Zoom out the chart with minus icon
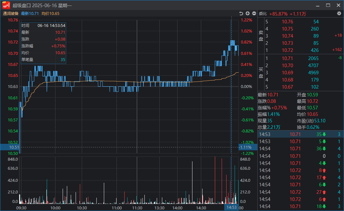 coord(254,14)
